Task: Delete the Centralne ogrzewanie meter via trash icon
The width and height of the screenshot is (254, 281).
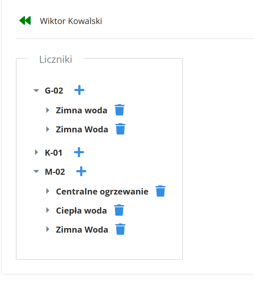Action: click(x=160, y=191)
